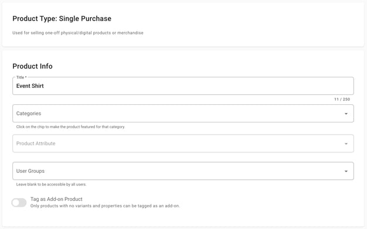
Task: Toggle the Tag as Add-on Product switch
Action: coord(19,203)
